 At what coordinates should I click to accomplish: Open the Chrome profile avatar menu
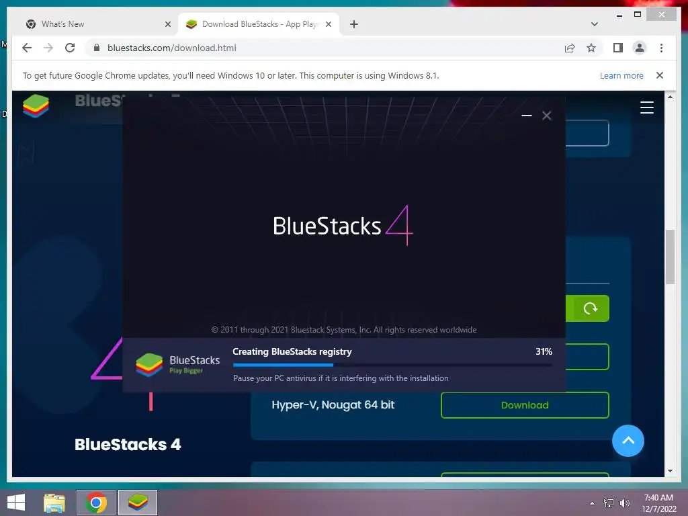click(x=640, y=48)
